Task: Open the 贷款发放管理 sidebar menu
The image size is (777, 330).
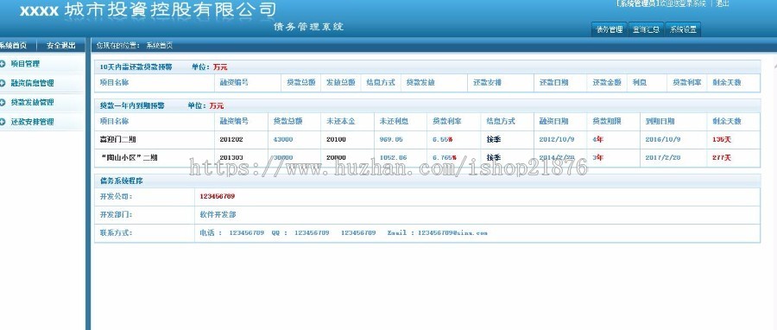Action: (32, 102)
